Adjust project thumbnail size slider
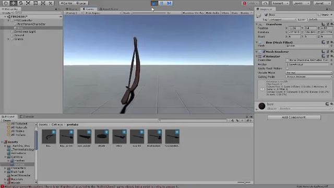The width and height of the screenshot is (334, 188). pos(244,182)
